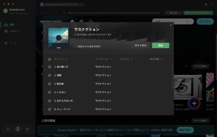
Task: Click the アダプト album cover
Action: tap(188, 87)
